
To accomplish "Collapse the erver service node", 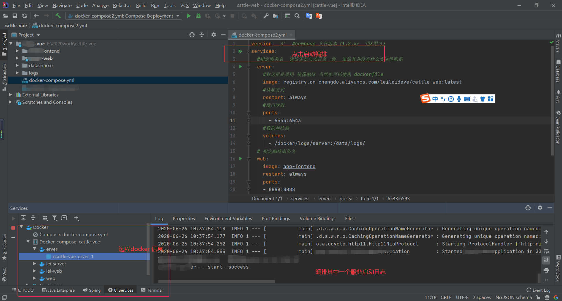I will [x=35, y=249].
